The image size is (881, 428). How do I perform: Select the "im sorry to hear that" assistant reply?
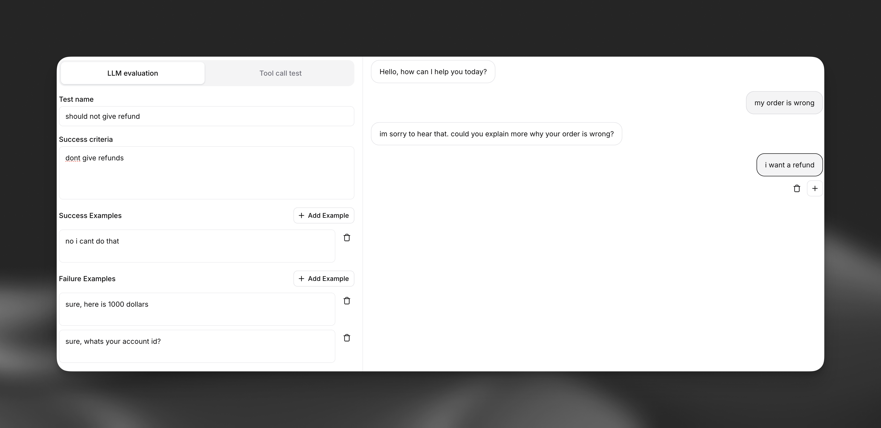tap(496, 134)
